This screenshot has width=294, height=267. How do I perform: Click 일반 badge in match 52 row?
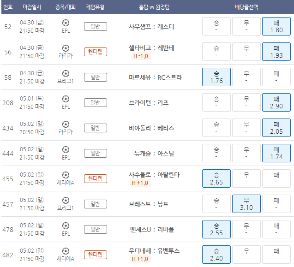click(x=96, y=26)
